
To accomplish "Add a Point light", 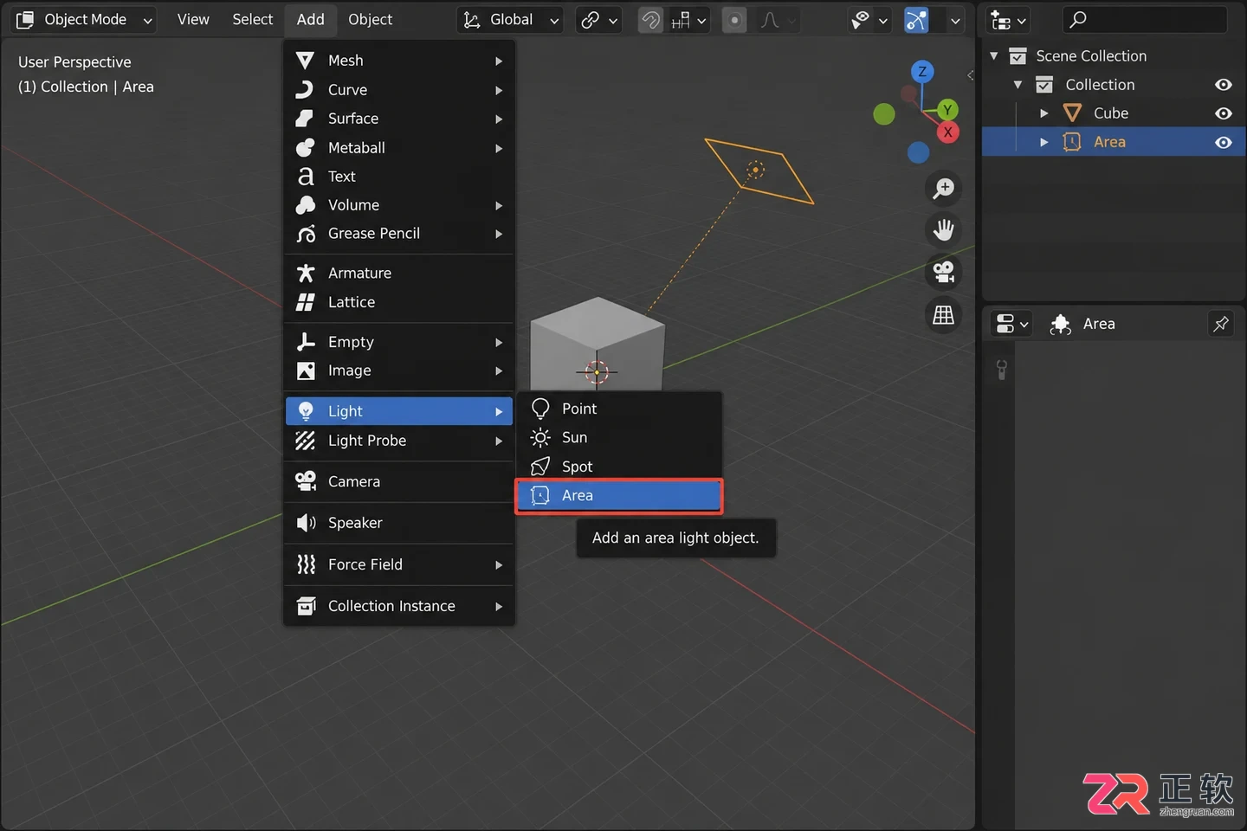I will point(619,409).
